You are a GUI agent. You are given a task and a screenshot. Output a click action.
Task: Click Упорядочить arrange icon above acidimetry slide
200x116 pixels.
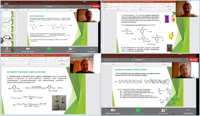click(61, 59)
